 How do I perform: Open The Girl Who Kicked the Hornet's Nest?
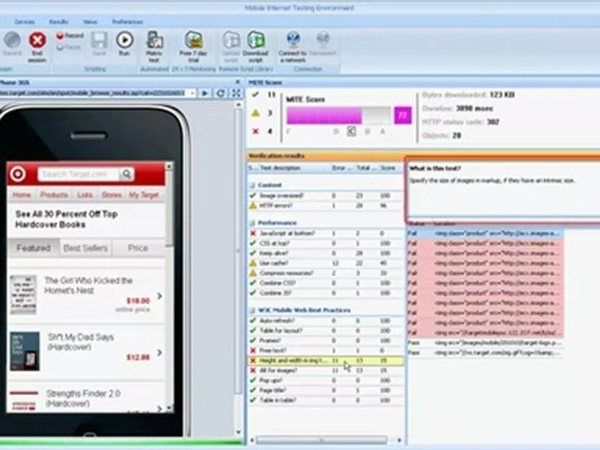(x=86, y=295)
